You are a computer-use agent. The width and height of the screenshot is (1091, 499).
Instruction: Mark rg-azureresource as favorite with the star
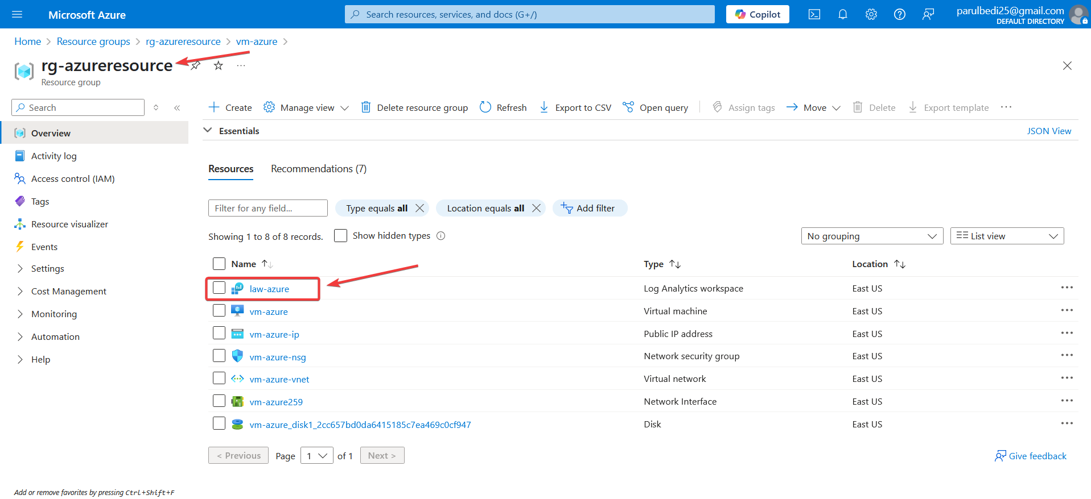[x=219, y=65]
